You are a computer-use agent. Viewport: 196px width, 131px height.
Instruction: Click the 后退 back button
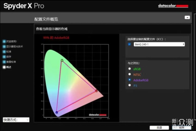[159, 128]
